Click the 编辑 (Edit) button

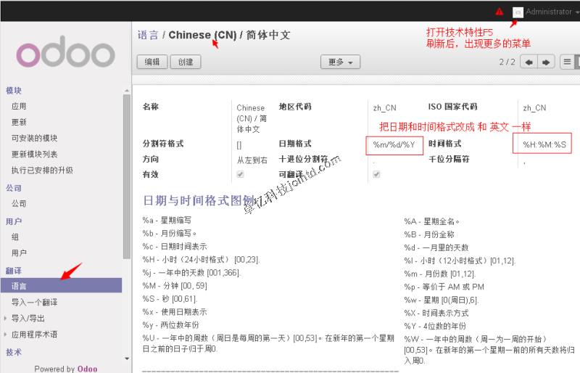click(152, 62)
